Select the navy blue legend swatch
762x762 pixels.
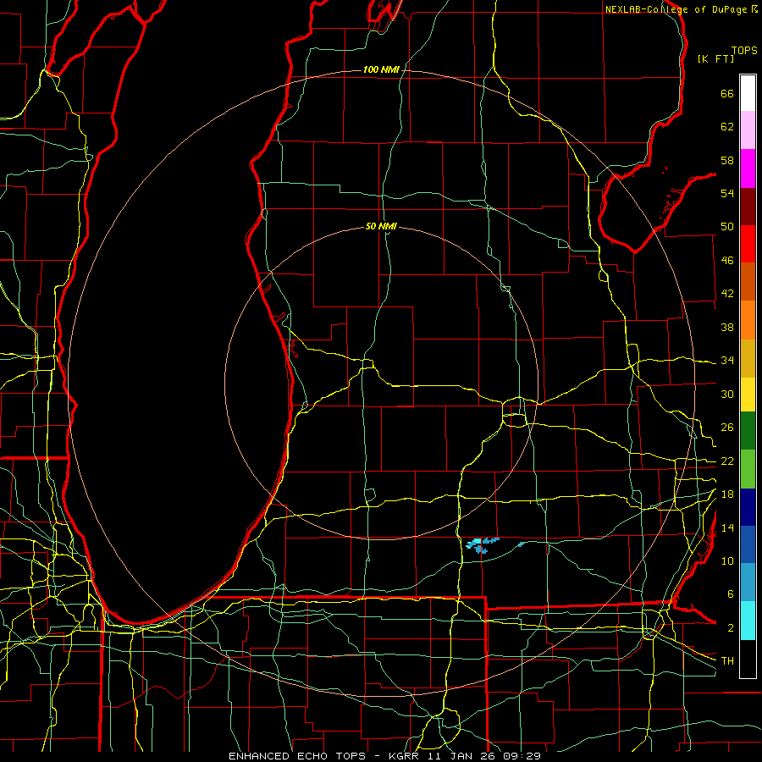[x=748, y=507]
